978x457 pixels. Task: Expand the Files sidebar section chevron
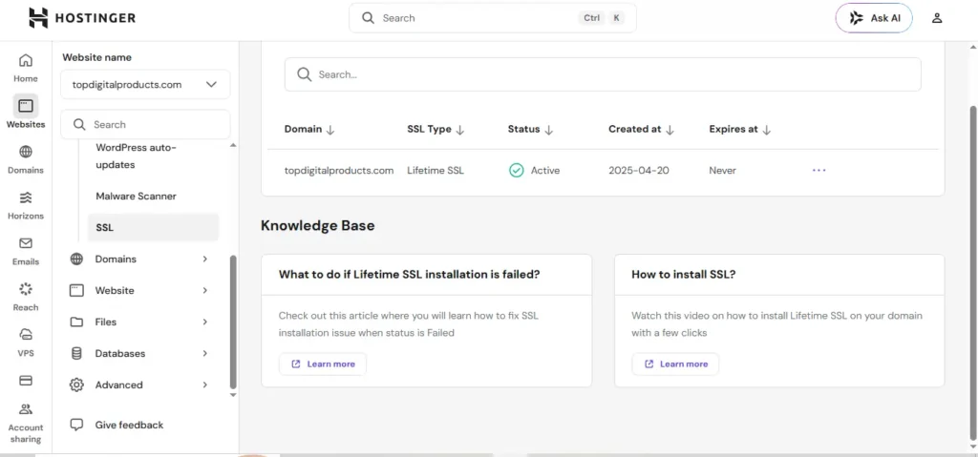coord(205,322)
